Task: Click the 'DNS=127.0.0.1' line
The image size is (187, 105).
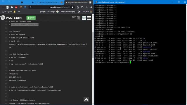Action: pyautogui.click(x=15, y=77)
